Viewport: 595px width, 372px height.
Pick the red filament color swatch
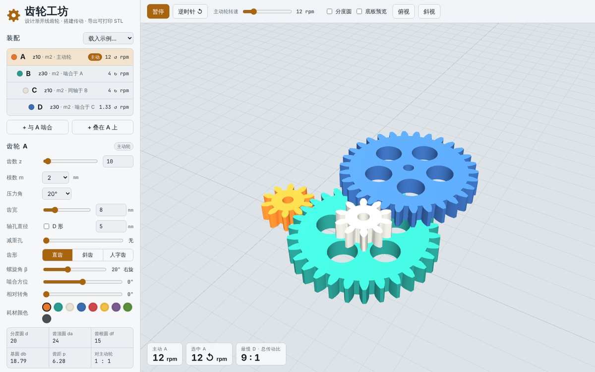(93, 307)
